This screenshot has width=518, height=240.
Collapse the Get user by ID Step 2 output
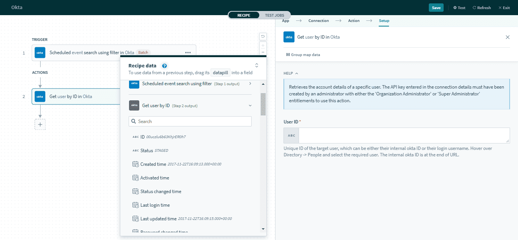click(250, 105)
